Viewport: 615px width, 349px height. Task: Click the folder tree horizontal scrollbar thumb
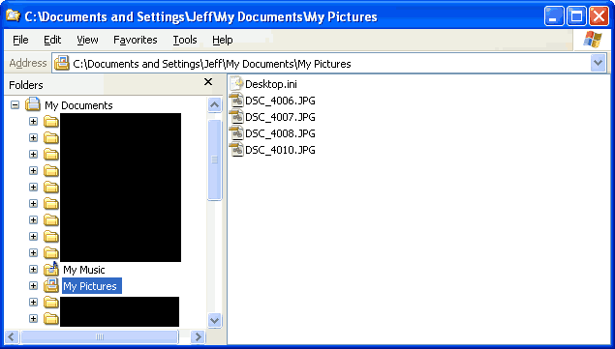100,336
